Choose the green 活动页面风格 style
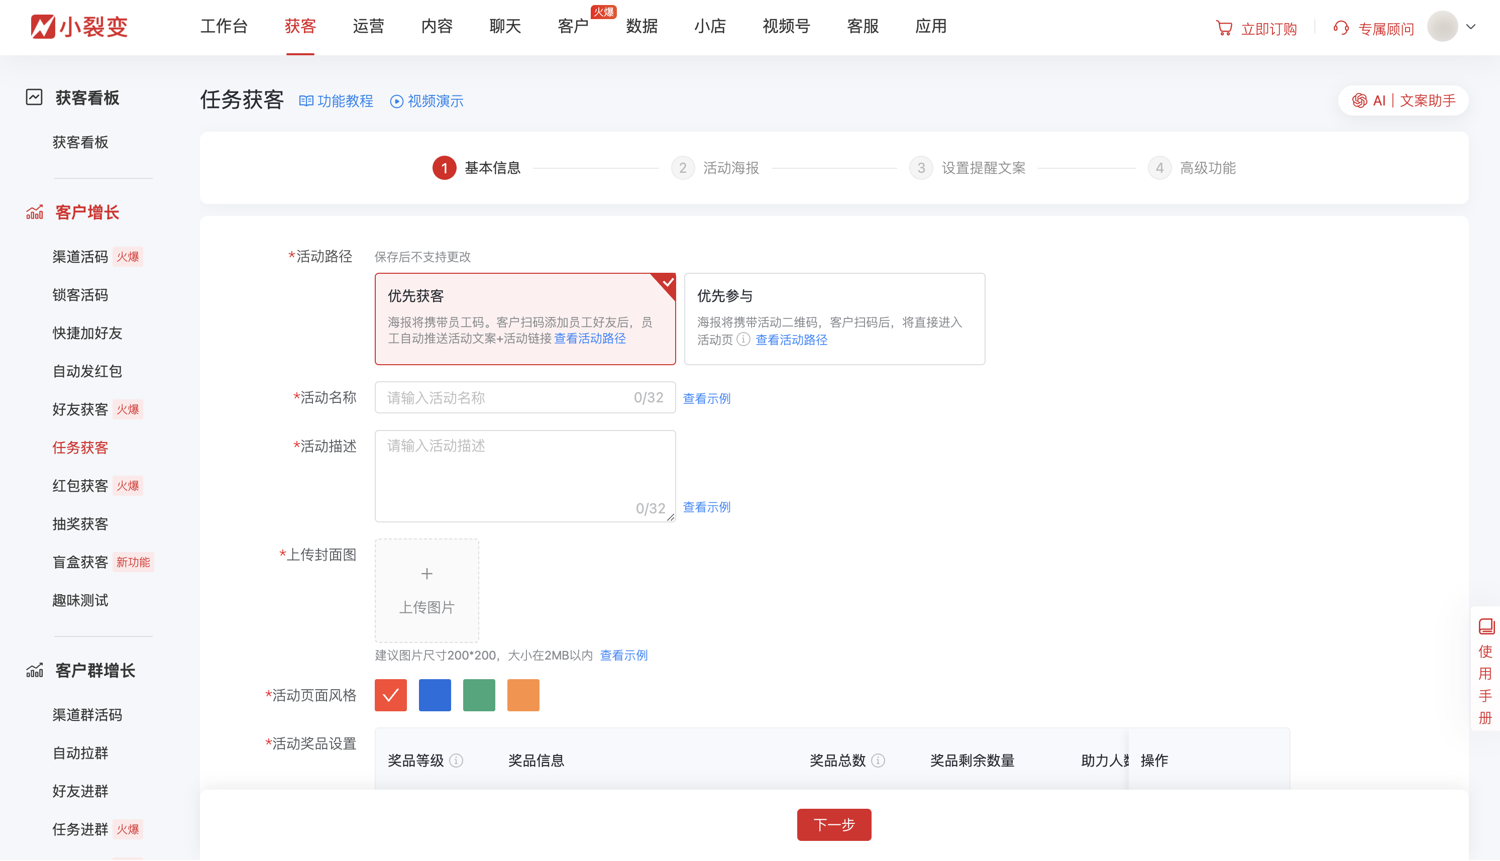The image size is (1500, 861). pyautogui.click(x=478, y=695)
